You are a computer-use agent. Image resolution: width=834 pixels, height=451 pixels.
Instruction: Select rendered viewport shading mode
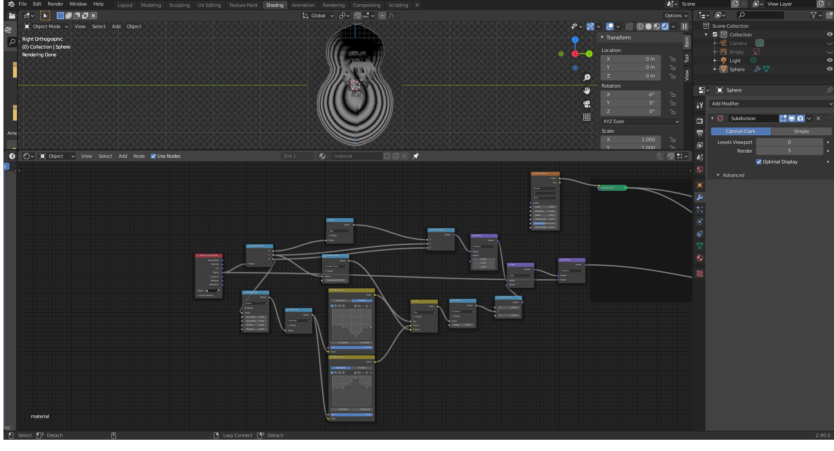tap(665, 26)
